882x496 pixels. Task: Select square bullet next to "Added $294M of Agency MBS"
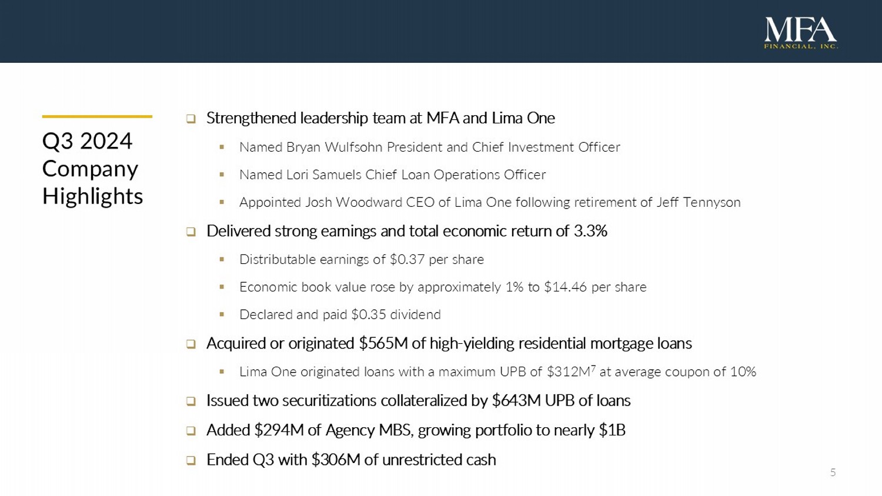tap(191, 431)
